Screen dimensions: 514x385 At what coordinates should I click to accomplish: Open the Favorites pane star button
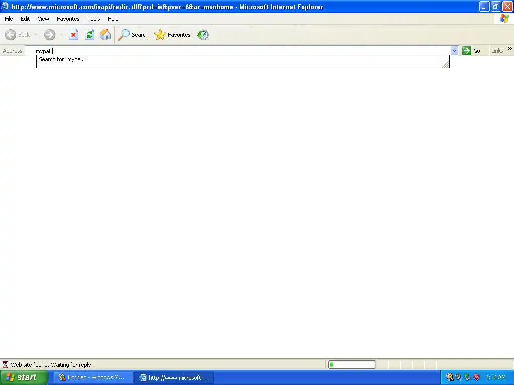click(x=173, y=35)
